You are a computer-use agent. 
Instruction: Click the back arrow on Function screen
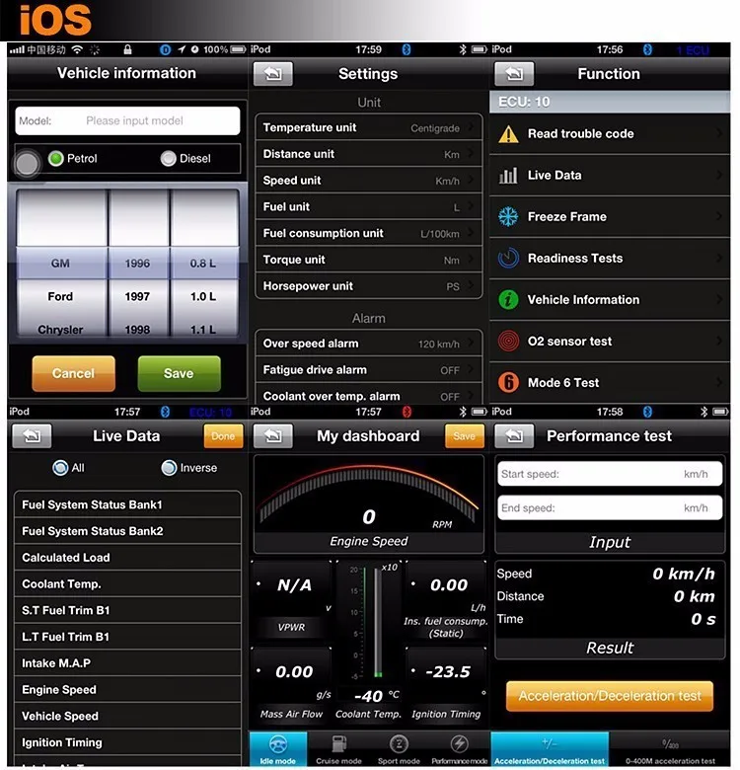[x=514, y=74]
